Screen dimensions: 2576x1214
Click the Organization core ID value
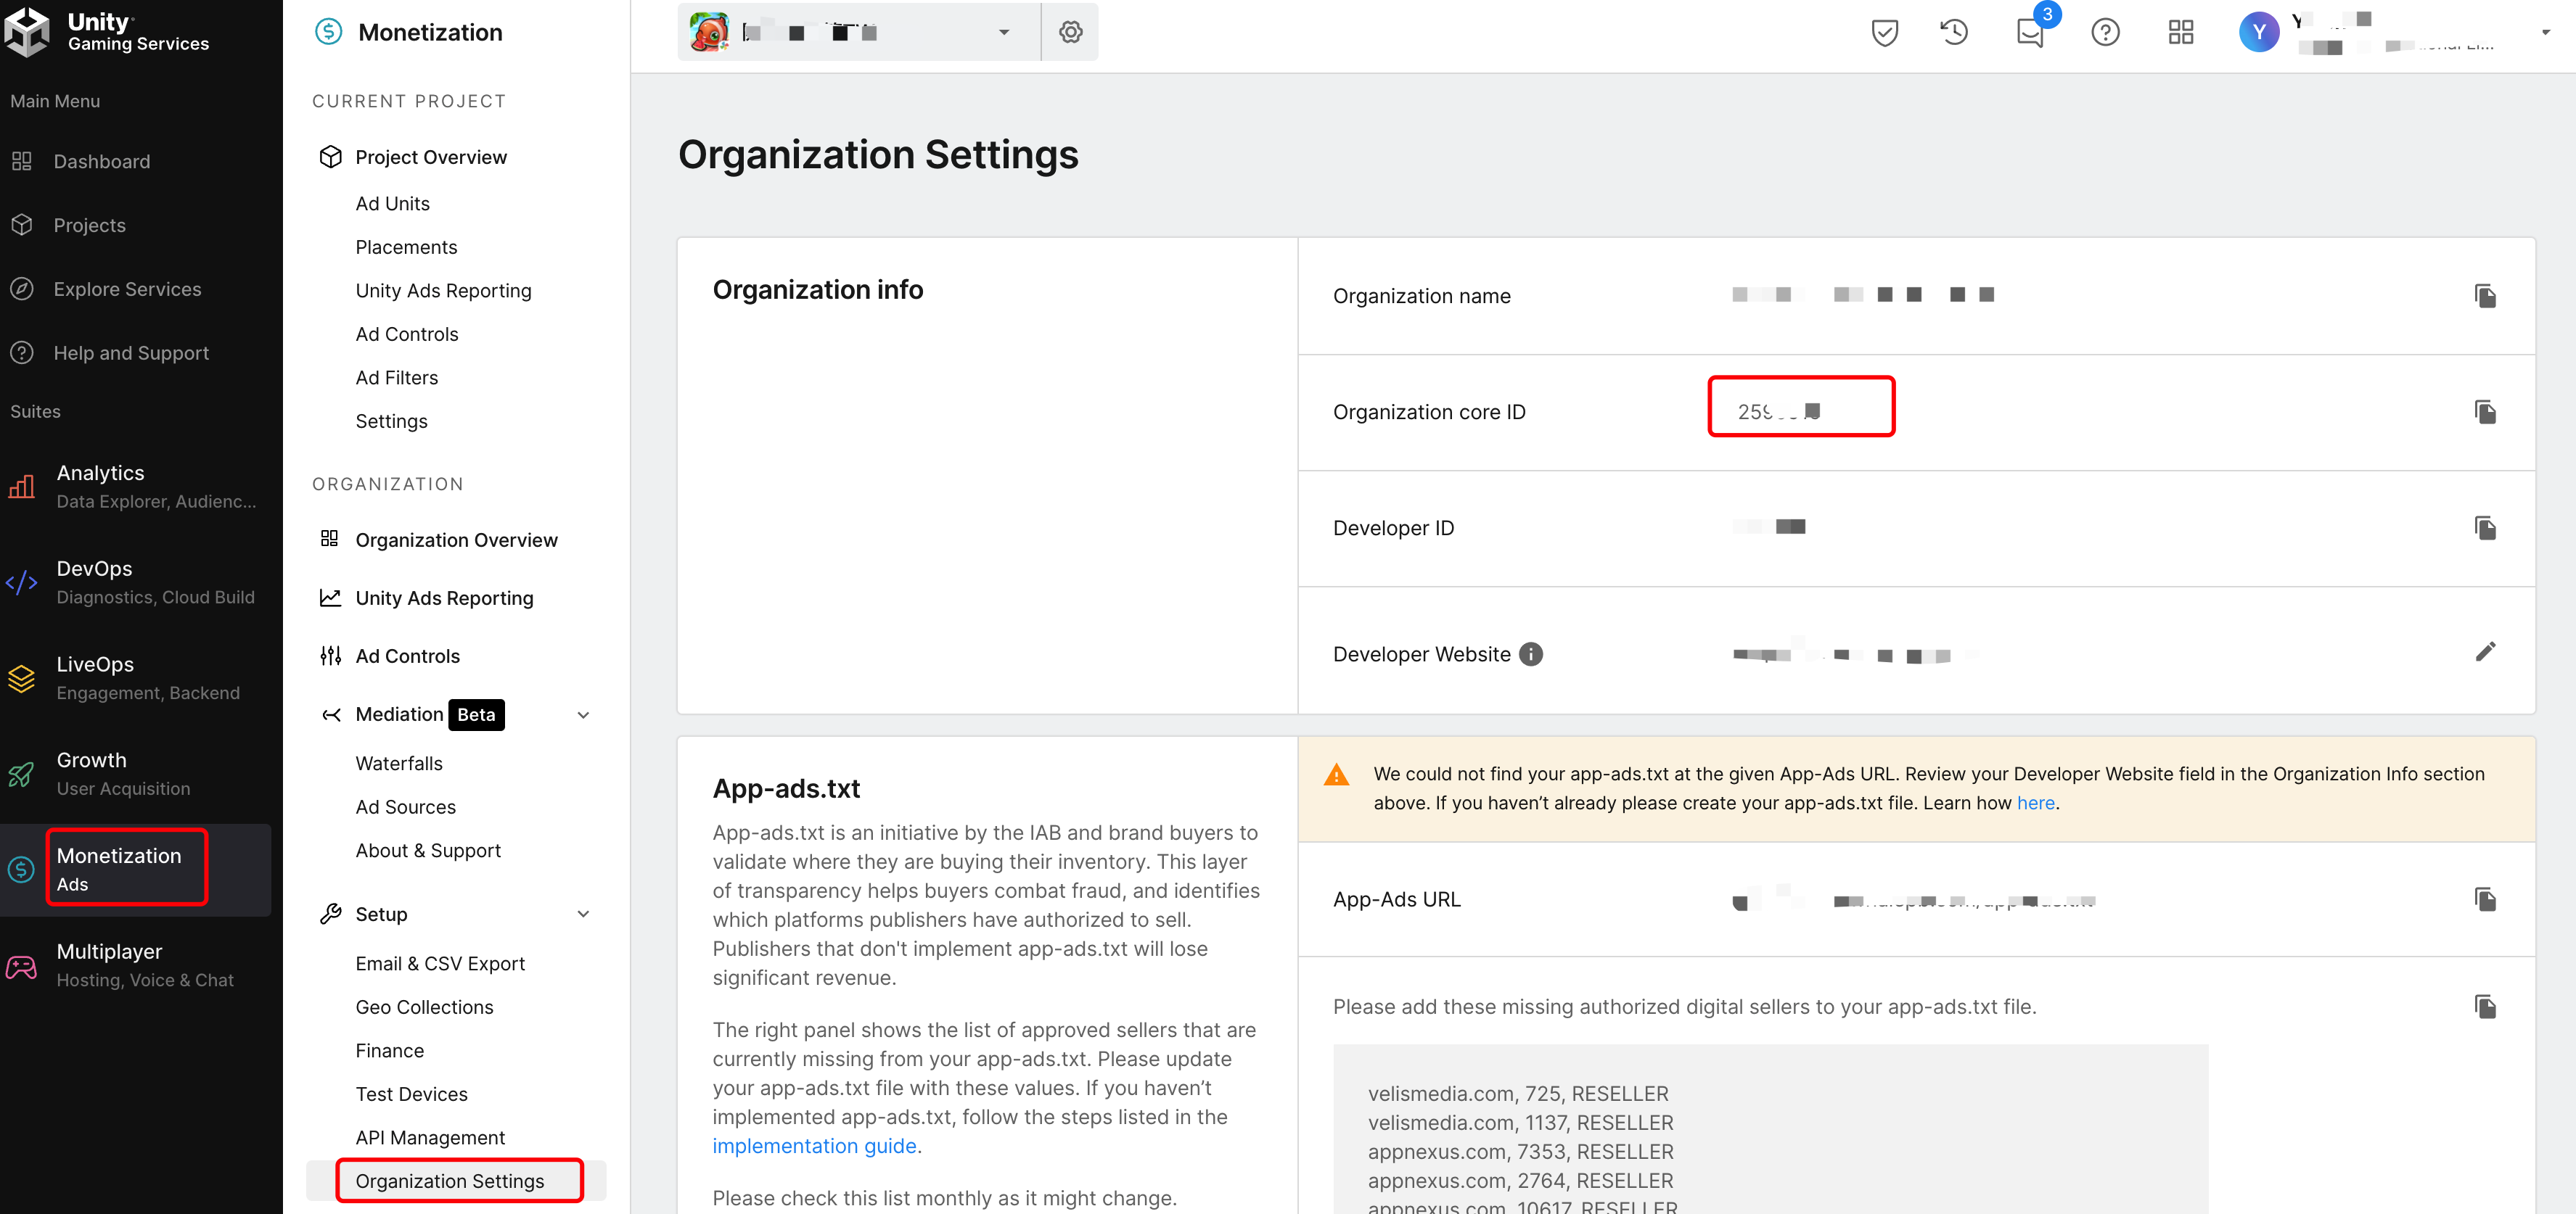1779,412
